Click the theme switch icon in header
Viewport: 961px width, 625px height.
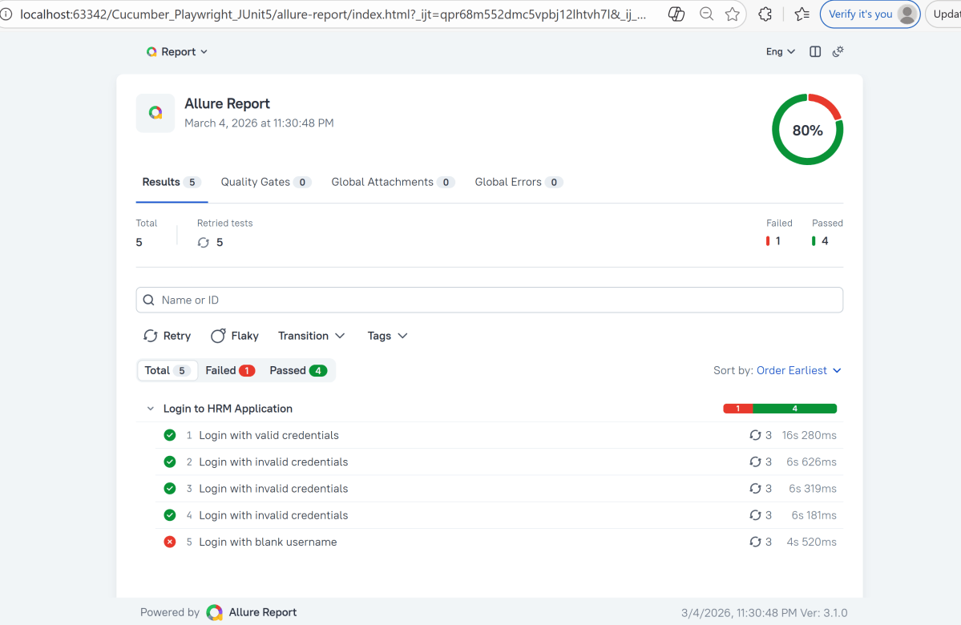pos(838,51)
